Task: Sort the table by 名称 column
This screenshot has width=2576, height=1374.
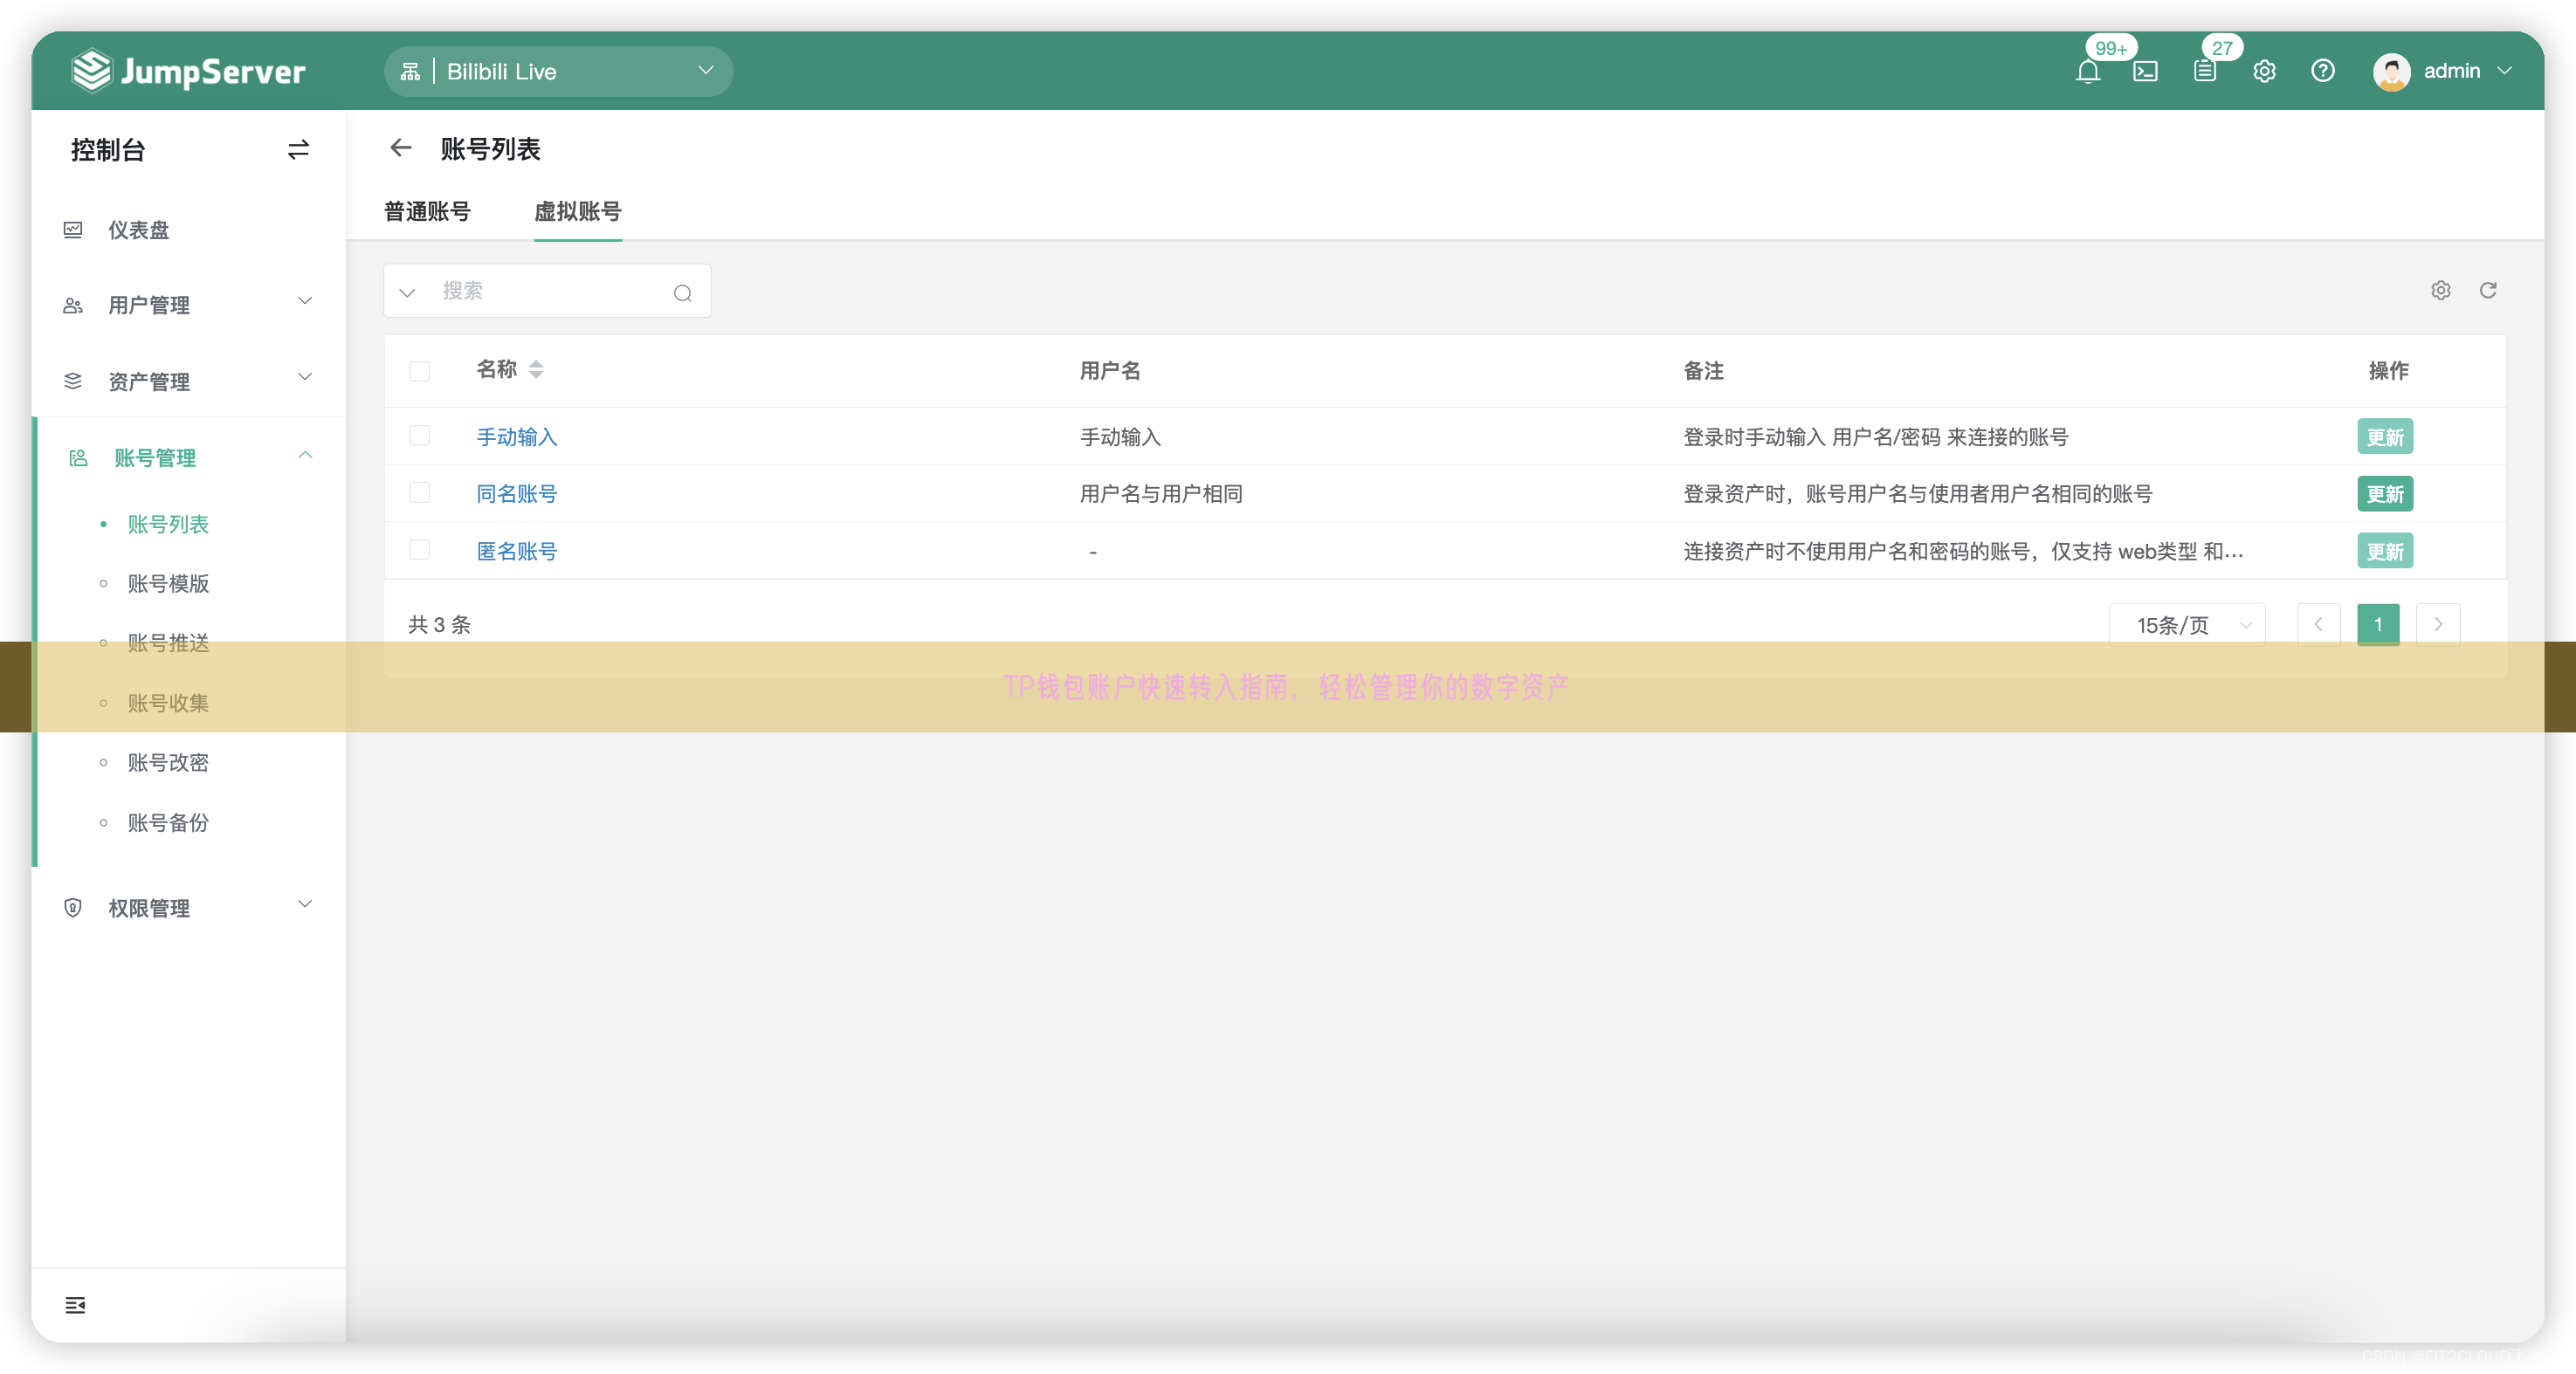Action: click(x=536, y=369)
